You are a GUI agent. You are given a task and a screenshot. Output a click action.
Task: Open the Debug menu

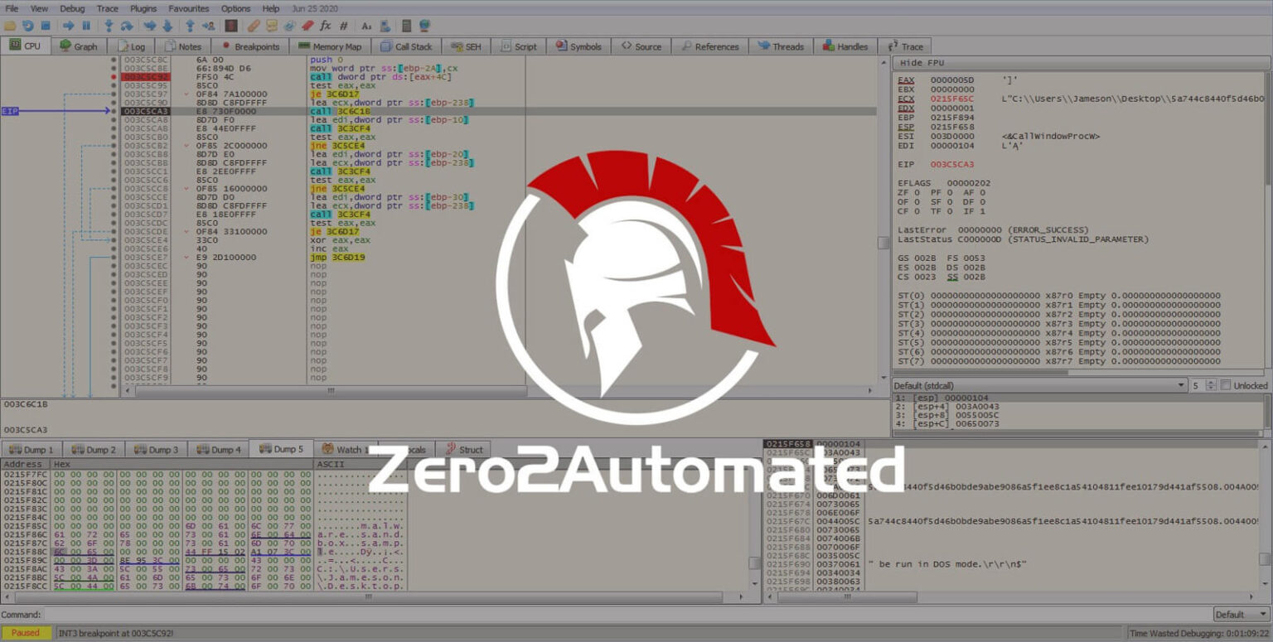[x=71, y=8]
